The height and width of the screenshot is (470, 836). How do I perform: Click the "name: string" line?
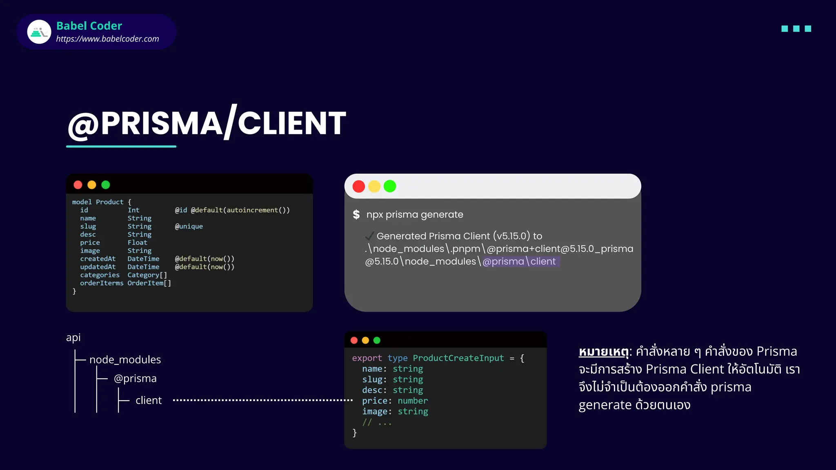(392, 369)
